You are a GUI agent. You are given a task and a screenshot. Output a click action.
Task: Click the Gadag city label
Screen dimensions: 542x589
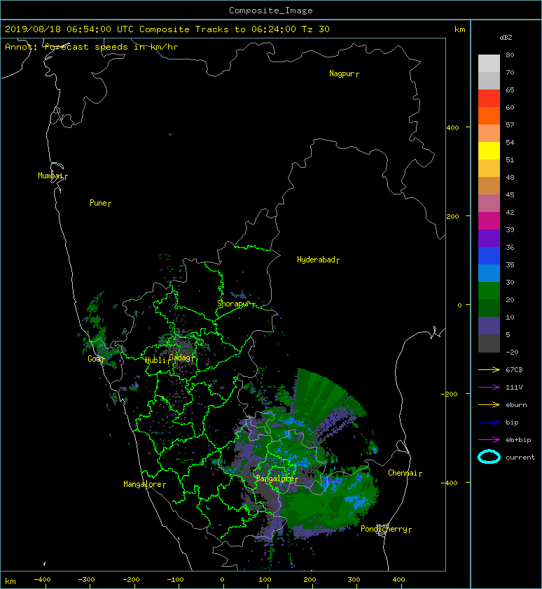(180, 357)
